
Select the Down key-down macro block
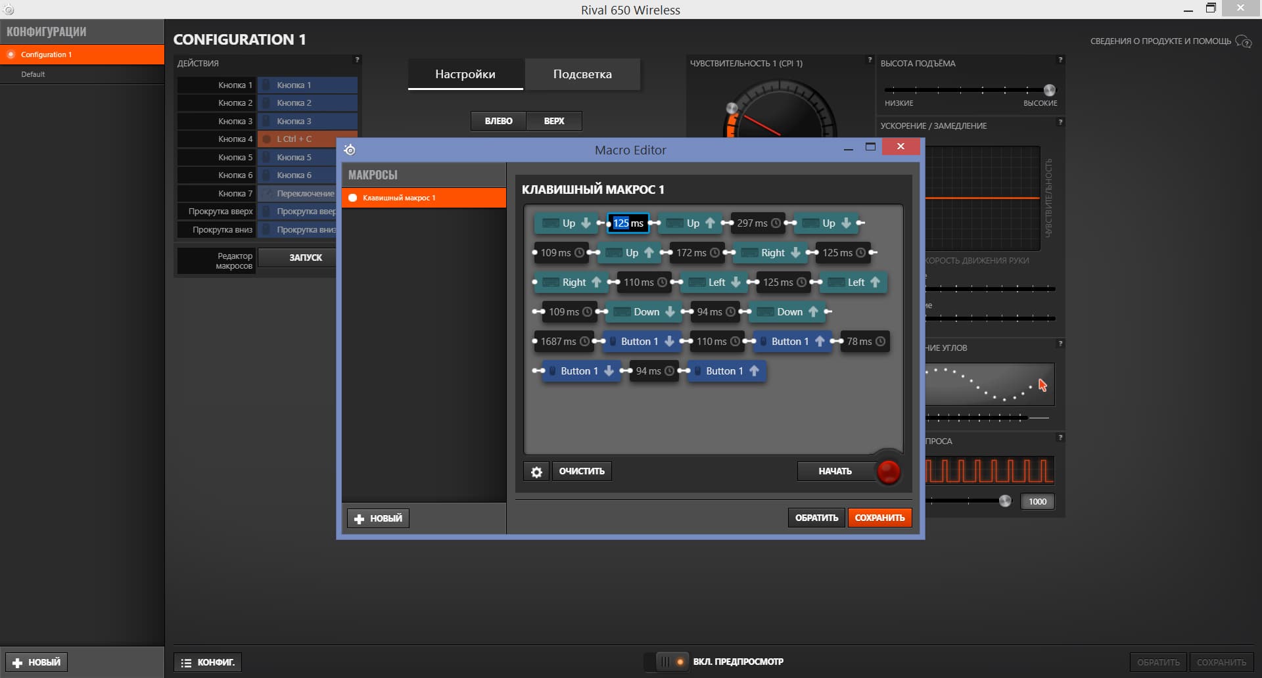(643, 312)
